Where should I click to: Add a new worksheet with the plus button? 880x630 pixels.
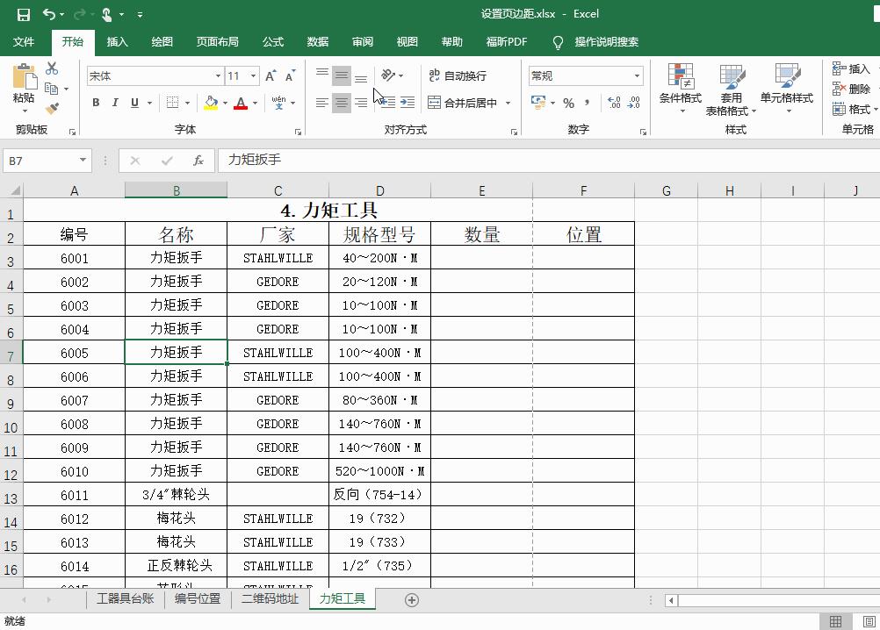pyautogui.click(x=411, y=599)
